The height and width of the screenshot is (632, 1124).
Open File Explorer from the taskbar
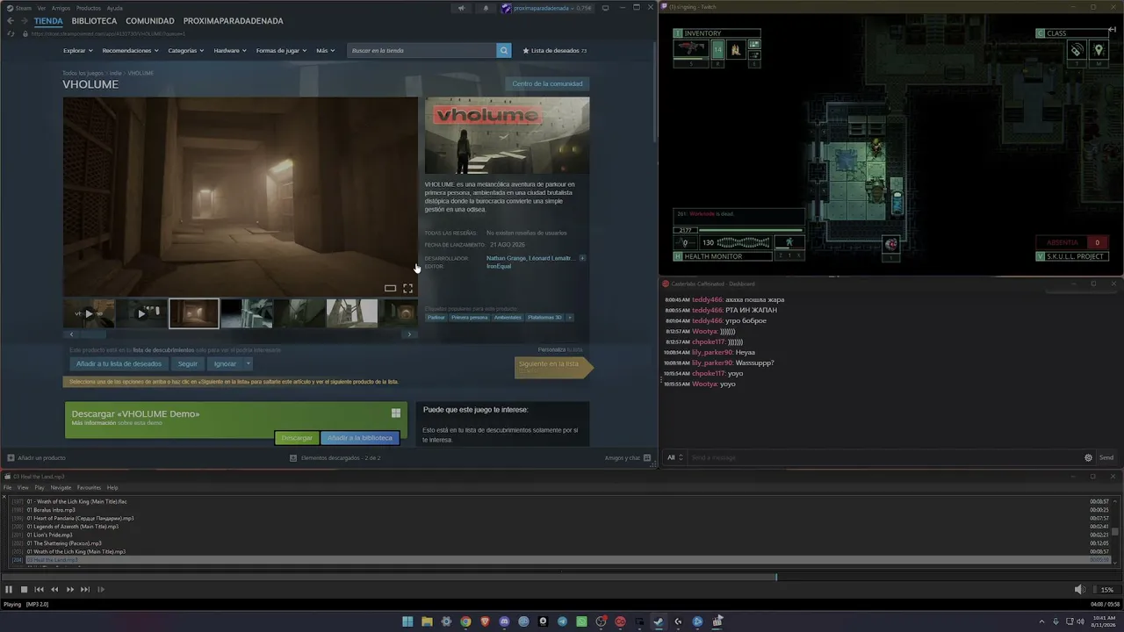pyautogui.click(x=427, y=621)
